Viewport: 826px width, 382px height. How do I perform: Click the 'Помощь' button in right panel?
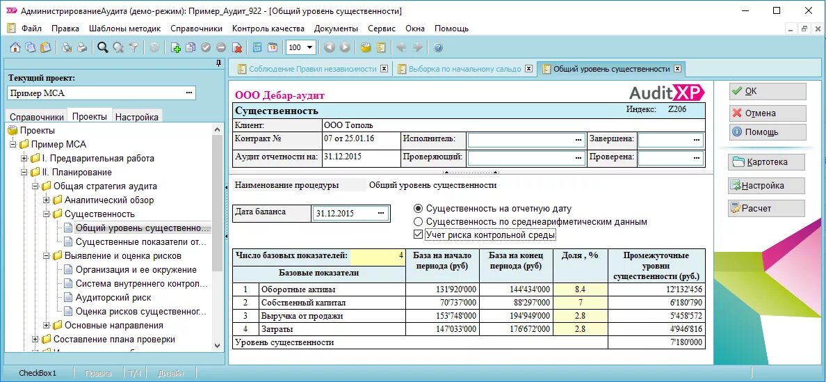pos(768,132)
